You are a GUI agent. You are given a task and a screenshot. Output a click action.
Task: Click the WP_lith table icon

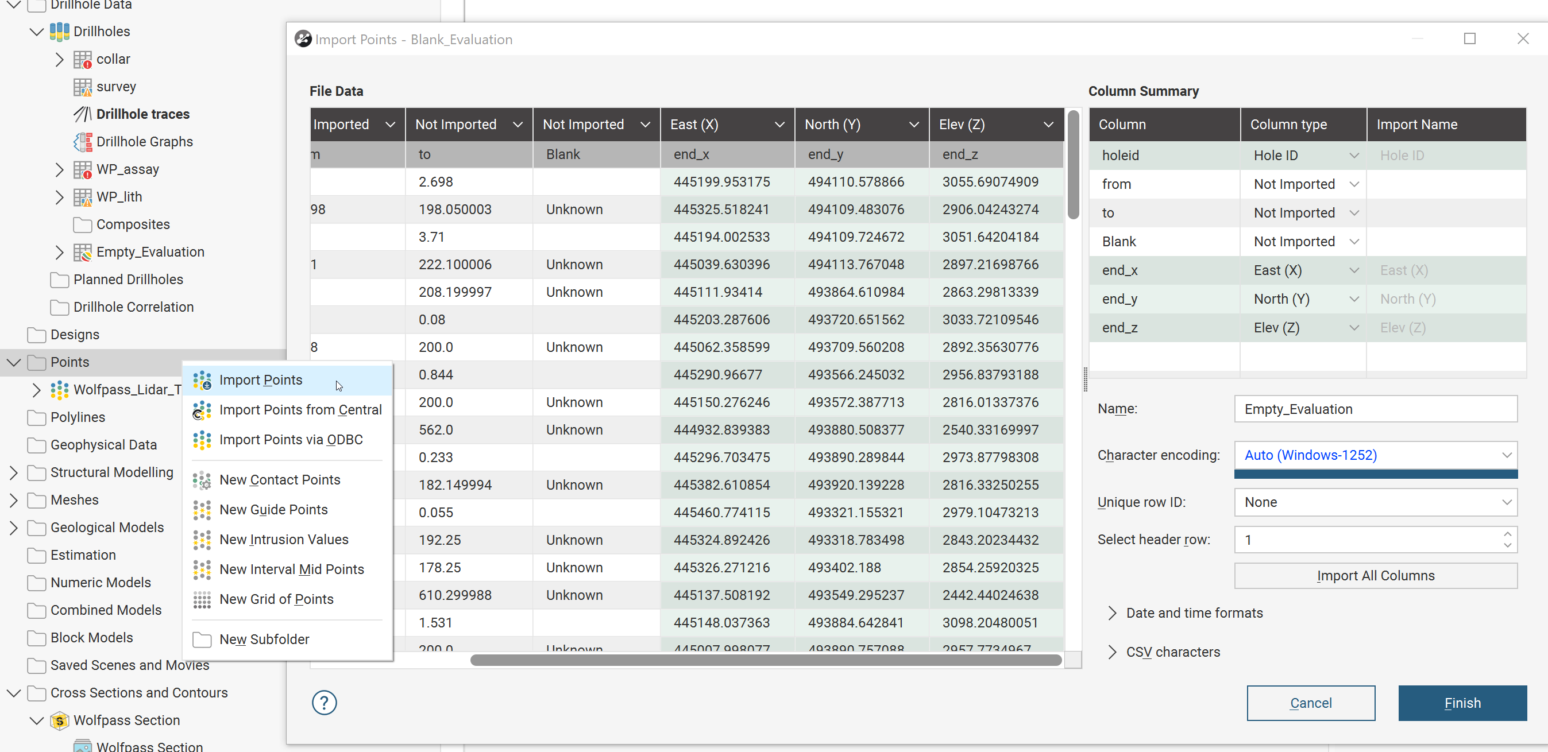(x=82, y=197)
